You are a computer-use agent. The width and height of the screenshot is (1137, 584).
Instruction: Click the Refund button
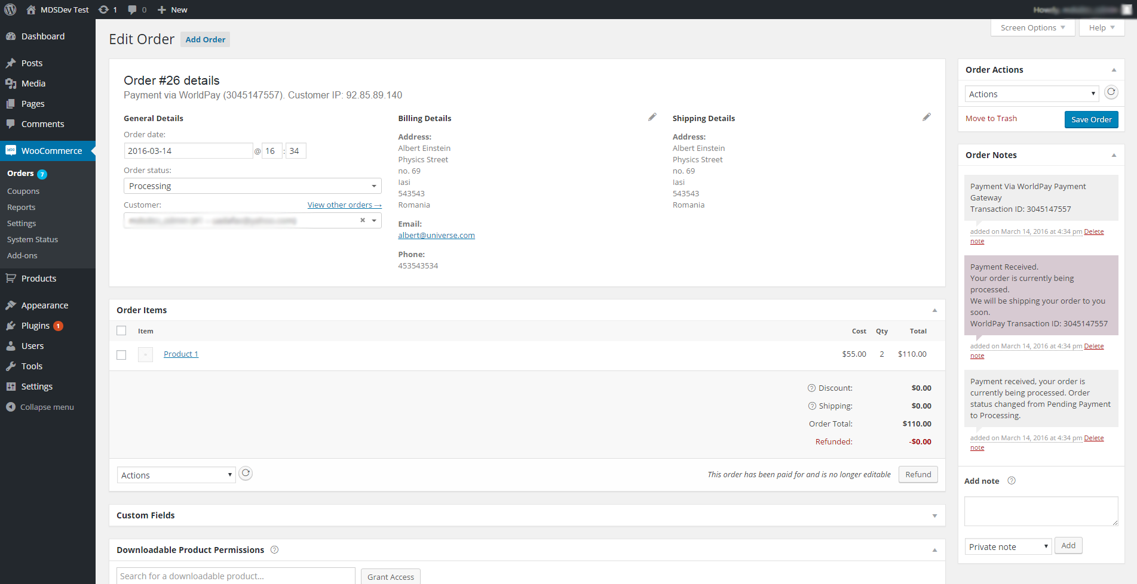click(918, 475)
